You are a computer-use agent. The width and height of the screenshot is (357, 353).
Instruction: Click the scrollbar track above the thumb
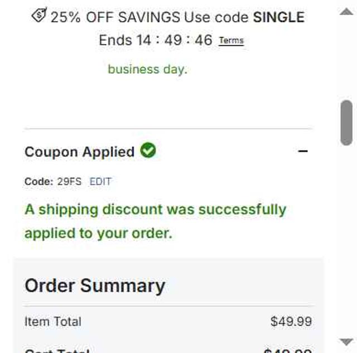(346, 56)
